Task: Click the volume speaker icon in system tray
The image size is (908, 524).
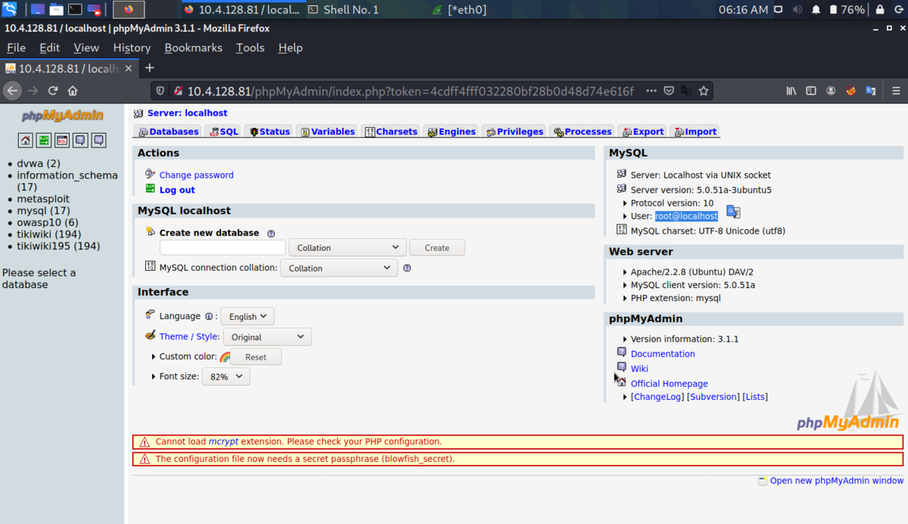Action: [798, 10]
